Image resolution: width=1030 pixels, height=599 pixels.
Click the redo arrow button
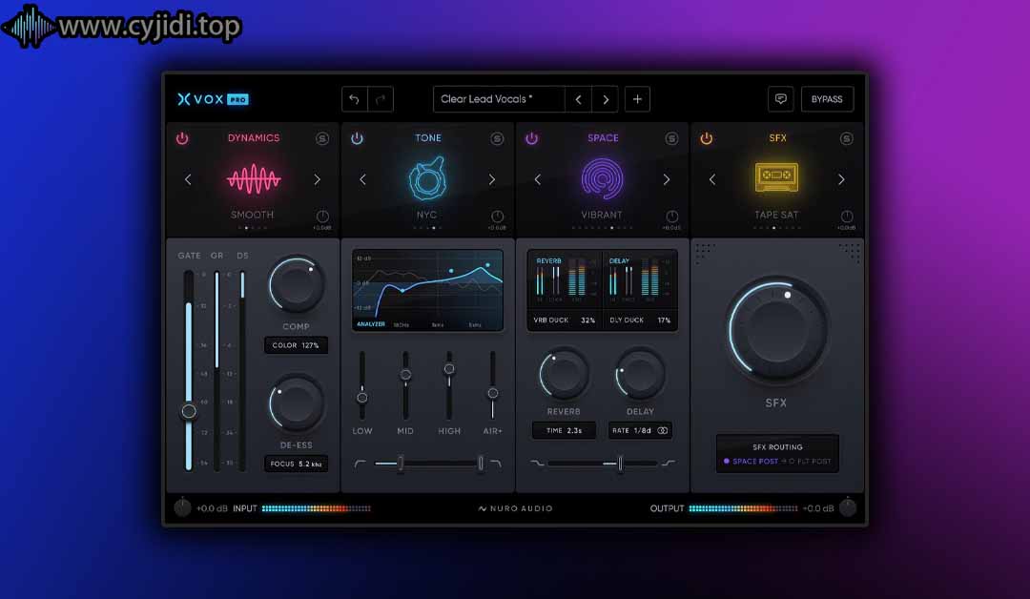(381, 99)
